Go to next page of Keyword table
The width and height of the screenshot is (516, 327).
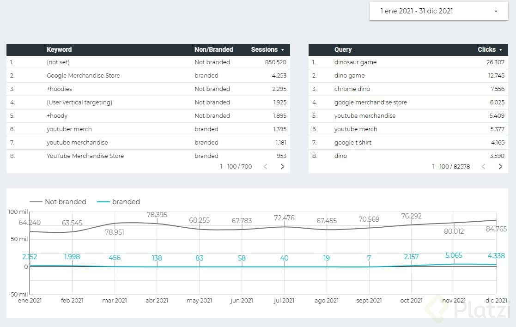click(282, 166)
